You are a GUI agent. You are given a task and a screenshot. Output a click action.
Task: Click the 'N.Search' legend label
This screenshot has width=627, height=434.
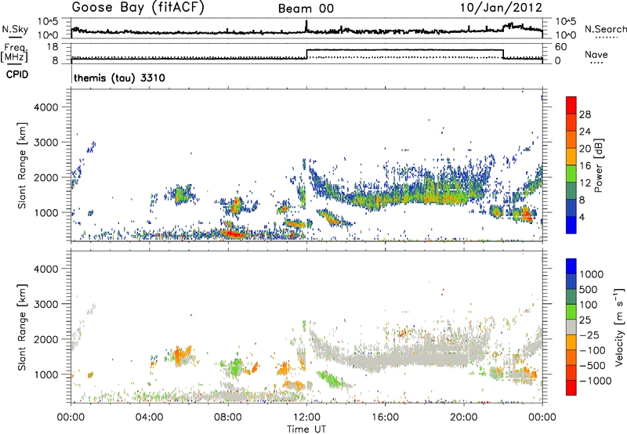click(x=605, y=29)
